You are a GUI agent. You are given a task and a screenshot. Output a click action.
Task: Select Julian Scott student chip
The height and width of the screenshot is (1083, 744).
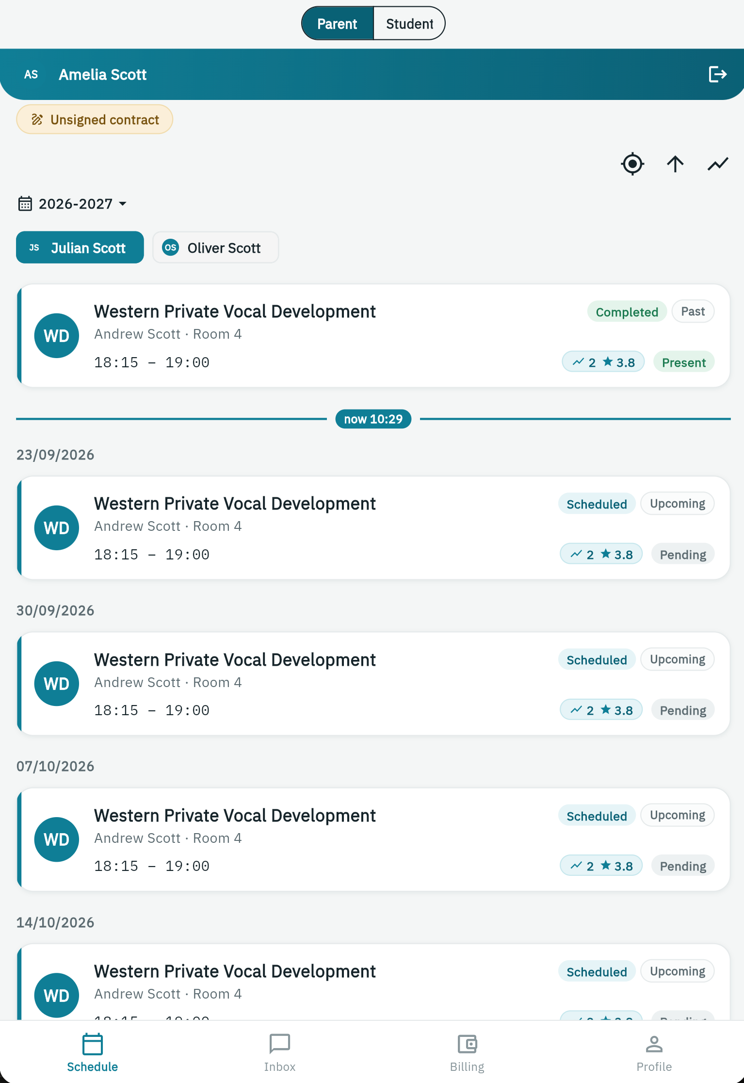(80, 247)
